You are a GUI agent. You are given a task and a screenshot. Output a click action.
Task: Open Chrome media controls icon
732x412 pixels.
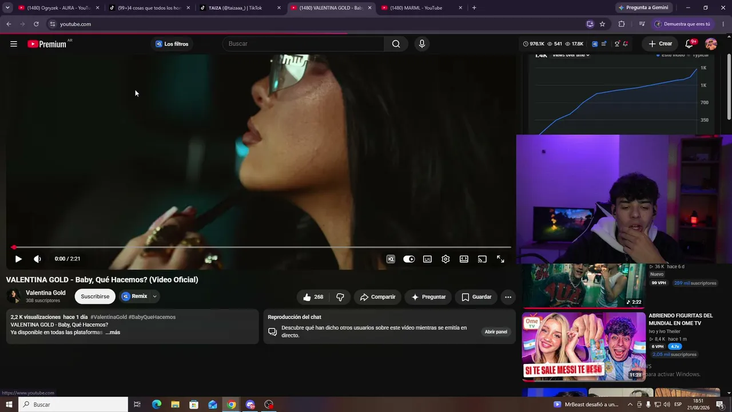(642, 24)
